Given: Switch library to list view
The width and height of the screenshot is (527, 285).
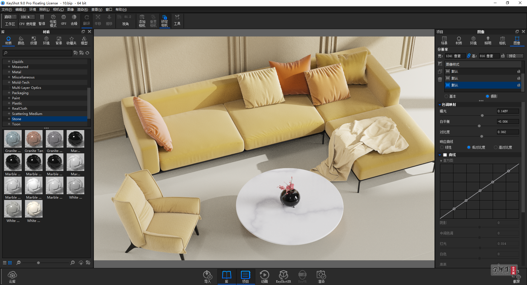Looking at the screenshot, I should (5, 263).
